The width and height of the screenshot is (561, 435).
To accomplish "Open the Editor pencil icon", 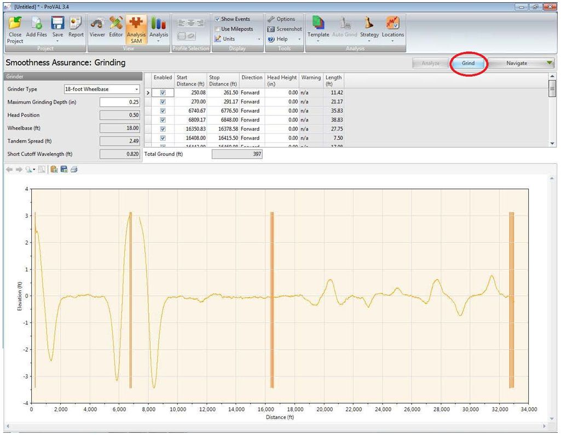I will [115, 23].
